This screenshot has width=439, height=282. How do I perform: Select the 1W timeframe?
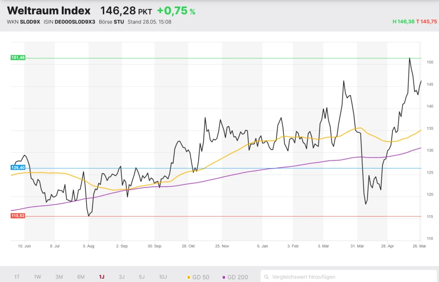pyautogui.click(x=37, y=277)
